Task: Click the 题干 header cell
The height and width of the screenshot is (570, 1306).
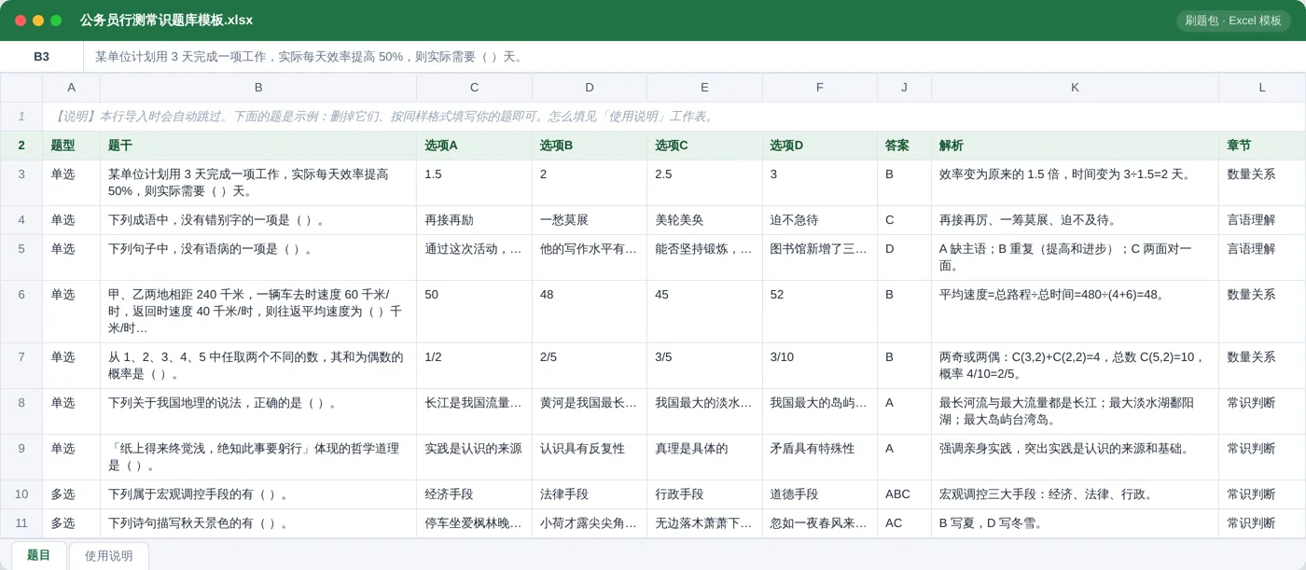Action: (258, 146)
